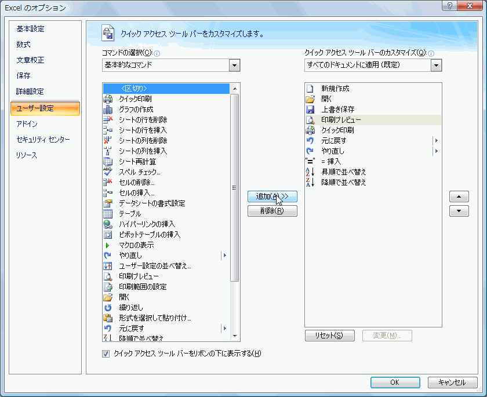
Task: Select シートの行を挿入 icon in command list
Action: 108,130
